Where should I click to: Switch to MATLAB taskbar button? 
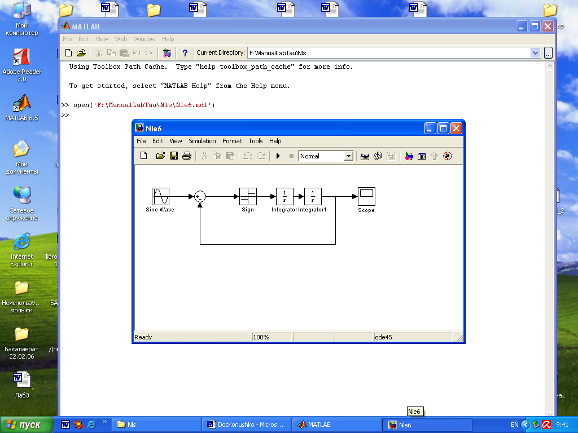337,425
